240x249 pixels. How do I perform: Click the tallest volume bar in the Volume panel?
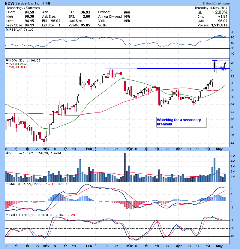click(125, 167)
